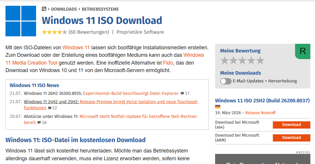The width and height of the screenshot is (315, 164).
Task: Open comments icon showing 18 comments
Action: pos(42,122)
